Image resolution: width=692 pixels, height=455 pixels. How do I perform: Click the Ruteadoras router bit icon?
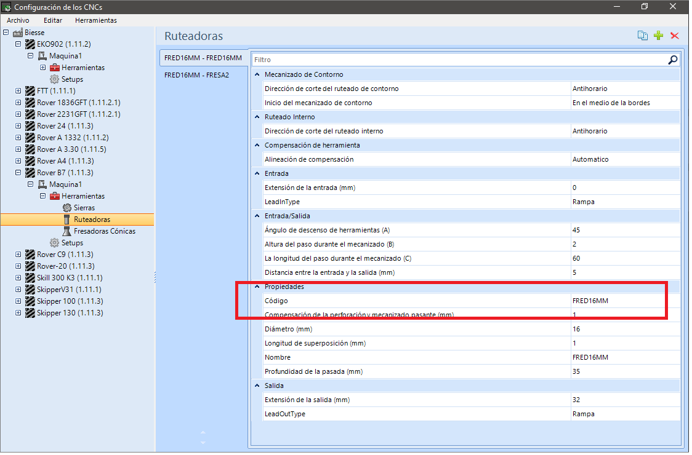pyautogui.click(x=66, y=220)
